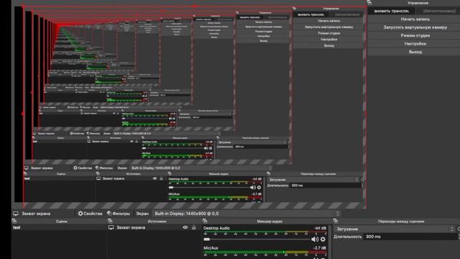Toggle visibility eye of Захват экрана source
Screen dimensions: 460x259
point(185,227)
